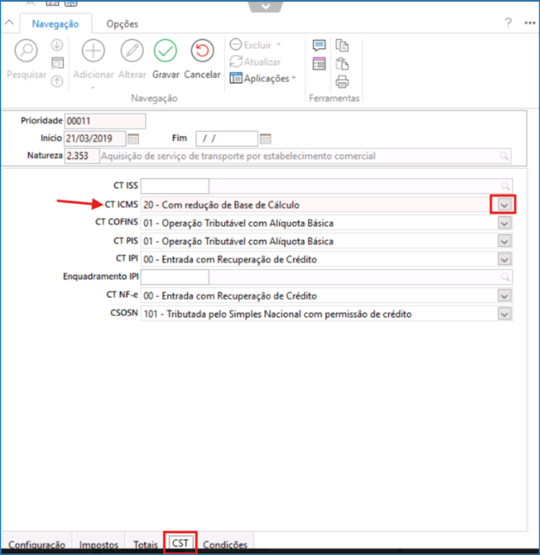
Task: Switch to the Impostos bottom tab
Action: 99,545
